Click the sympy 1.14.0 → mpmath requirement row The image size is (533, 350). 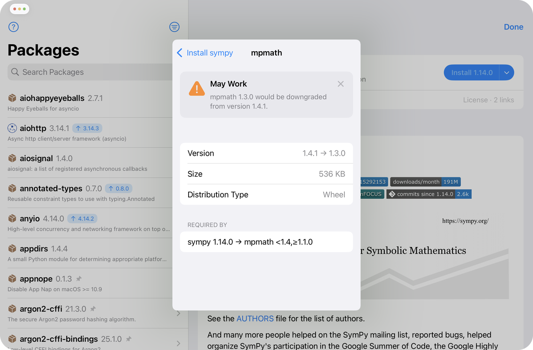pos(266,242)
